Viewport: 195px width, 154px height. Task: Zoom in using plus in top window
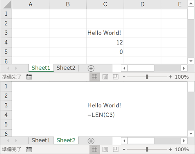[x=170, y=77]
